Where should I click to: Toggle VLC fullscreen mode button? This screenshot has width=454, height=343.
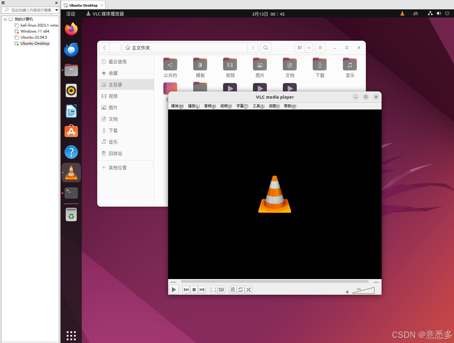[x=213, y=290]
